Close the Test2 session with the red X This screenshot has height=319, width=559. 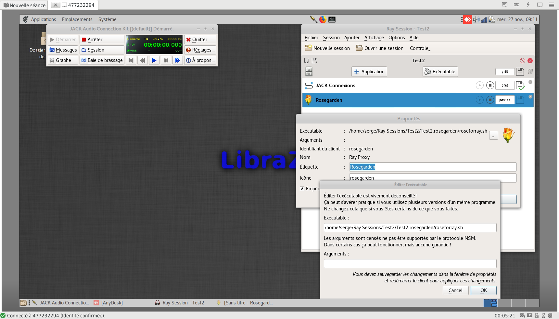tap(530, 61)
